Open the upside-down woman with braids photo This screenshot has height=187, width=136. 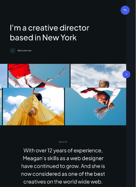tap(95, 106)
